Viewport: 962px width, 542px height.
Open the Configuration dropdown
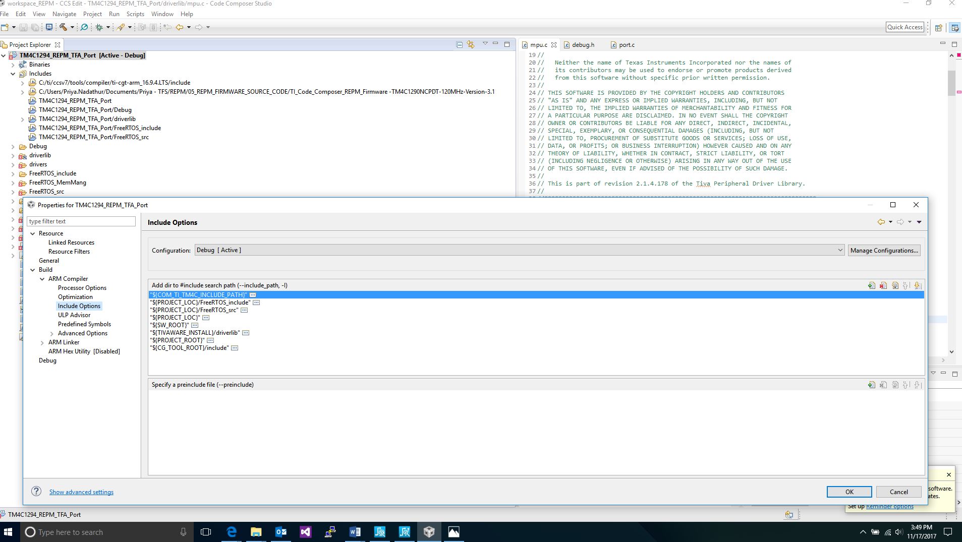pyautogui.click(x=520, y=250)
